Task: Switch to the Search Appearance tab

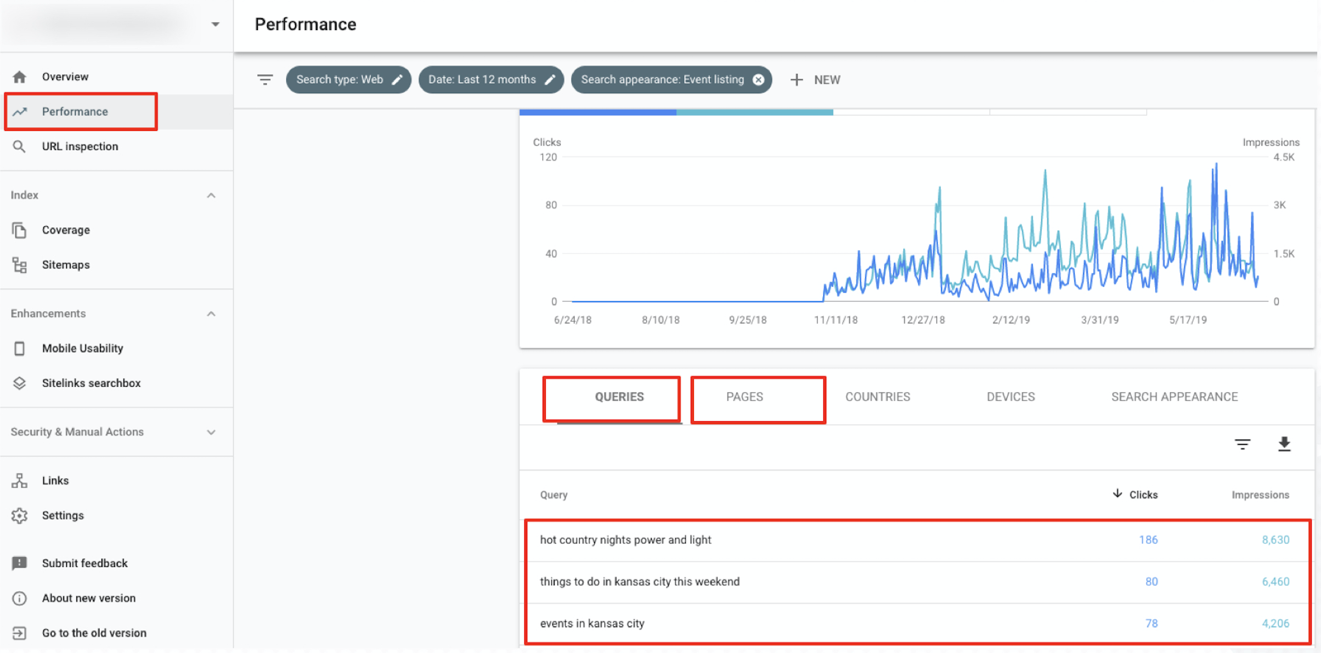Action: 1174,397
